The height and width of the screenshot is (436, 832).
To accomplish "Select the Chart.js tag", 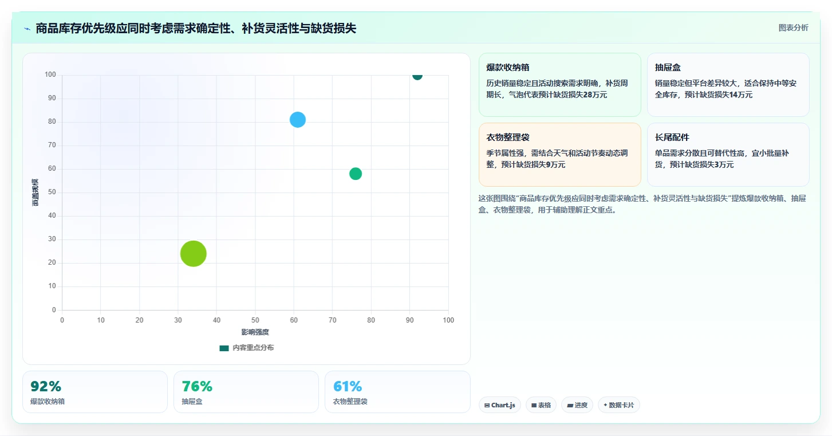I will point(500,405).
